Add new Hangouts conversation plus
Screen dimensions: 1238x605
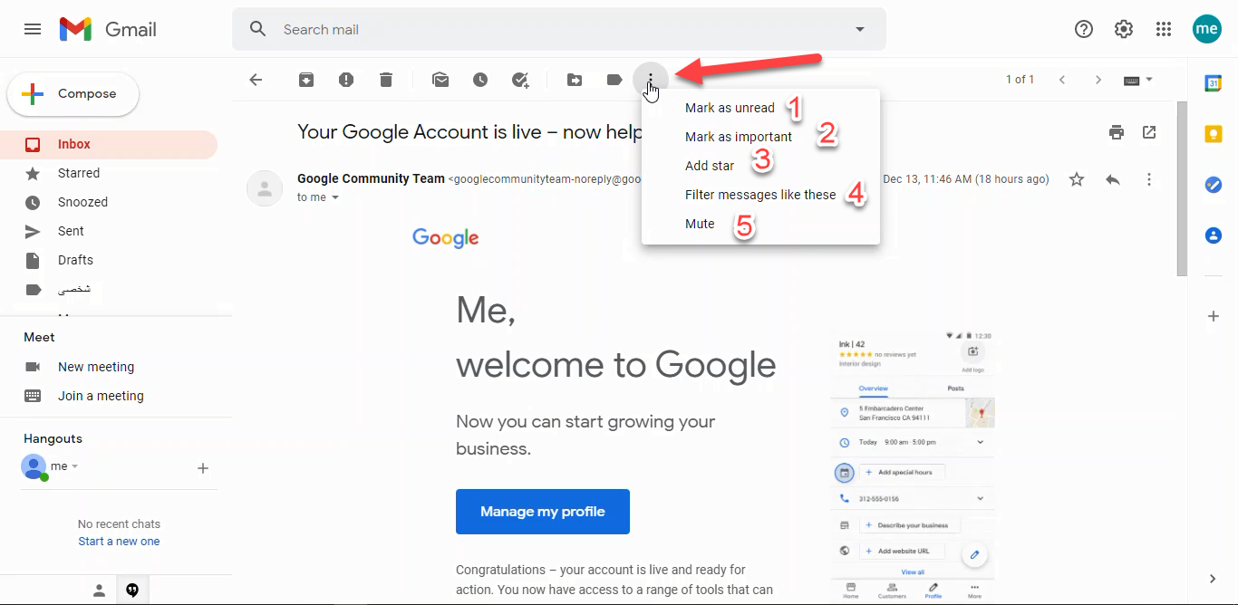[203, 468]
